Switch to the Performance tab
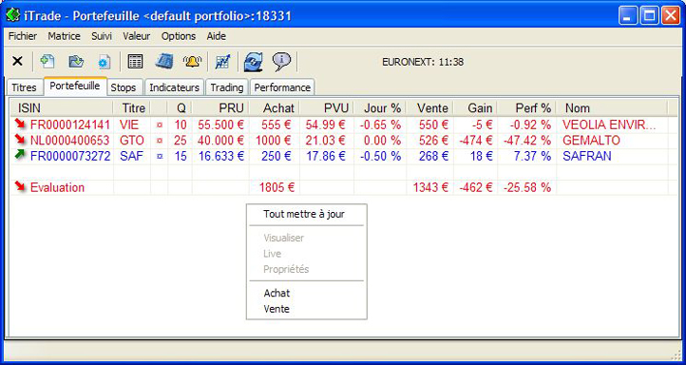Screen dimensions: 686x365 [x=282, y=87]
